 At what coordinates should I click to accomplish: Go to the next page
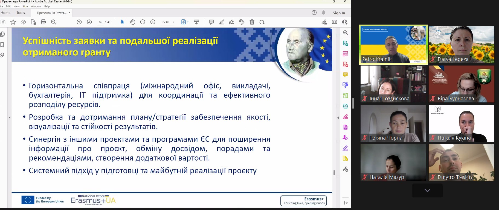click(89, 22)
